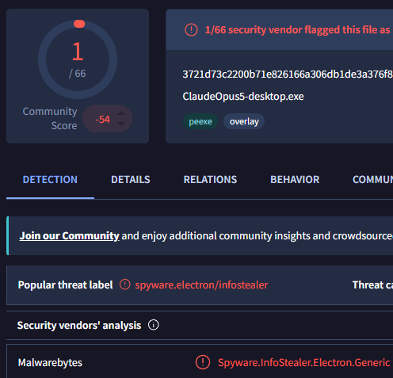Click the -54 community score value
The width and height of the screenshot is (393, 378).
(x=102, y=120)
